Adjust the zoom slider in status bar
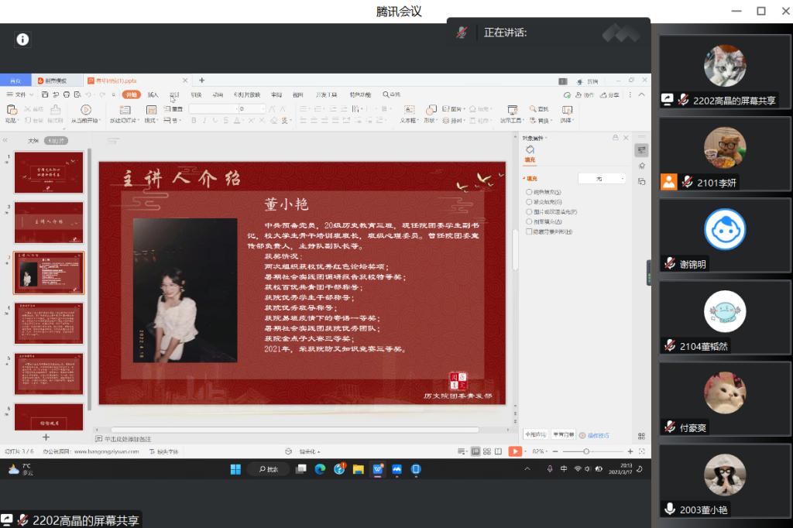The height and width of the screenshot is (528, 793). pos(586,451)
